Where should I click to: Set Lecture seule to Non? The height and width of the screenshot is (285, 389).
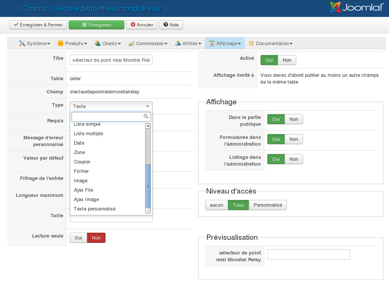(x=96, y=238)
